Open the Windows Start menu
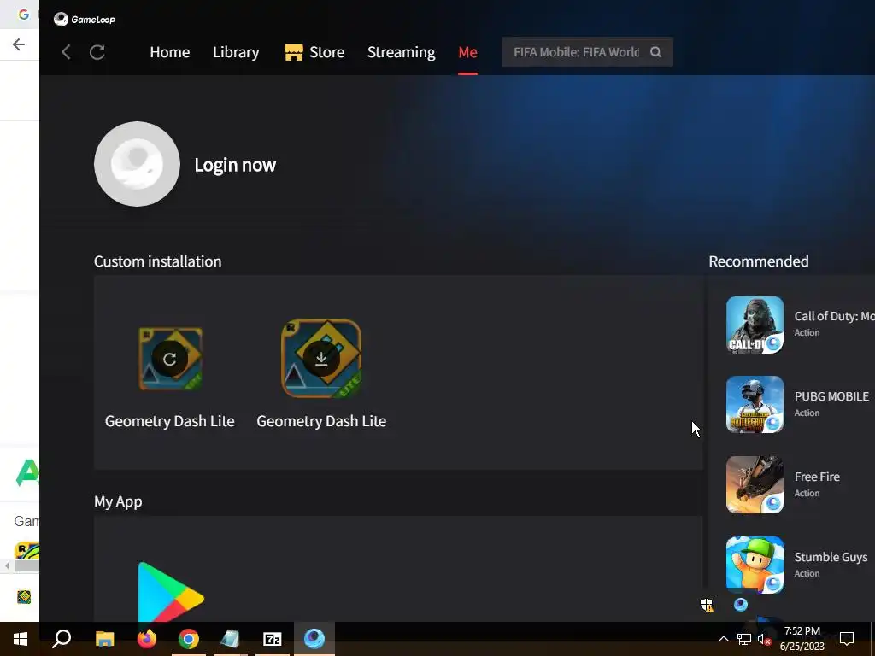Image resolution: width=875 pixels, height=656 pixels. coord(21,639)
